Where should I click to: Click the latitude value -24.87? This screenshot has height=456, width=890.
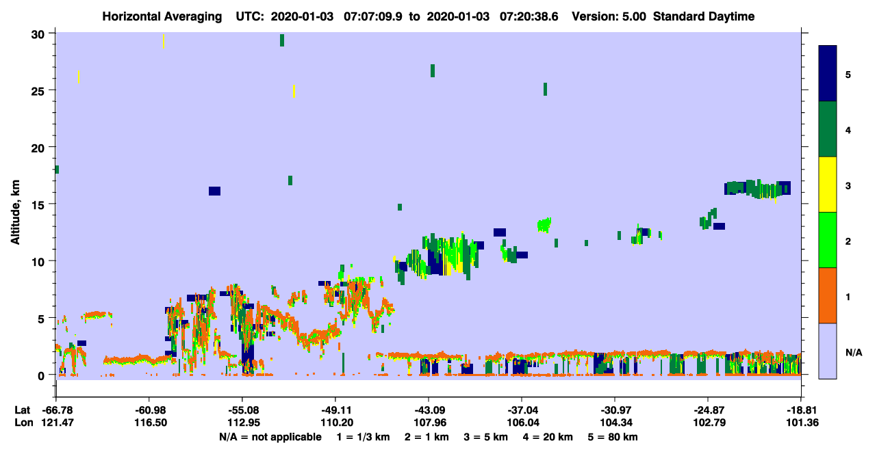(x=708, y=410)
